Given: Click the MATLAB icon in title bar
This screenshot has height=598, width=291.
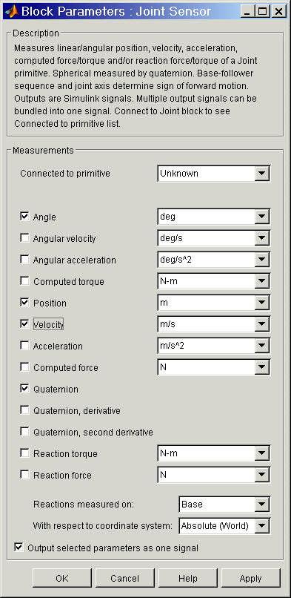Looking at the screenshot, I should coord(11,11).
